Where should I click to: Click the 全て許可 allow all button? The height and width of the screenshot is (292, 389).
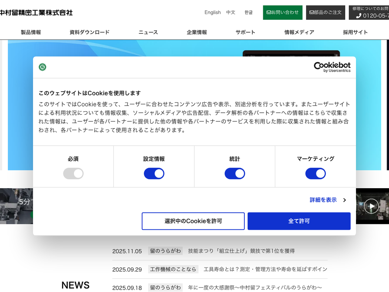299,221
